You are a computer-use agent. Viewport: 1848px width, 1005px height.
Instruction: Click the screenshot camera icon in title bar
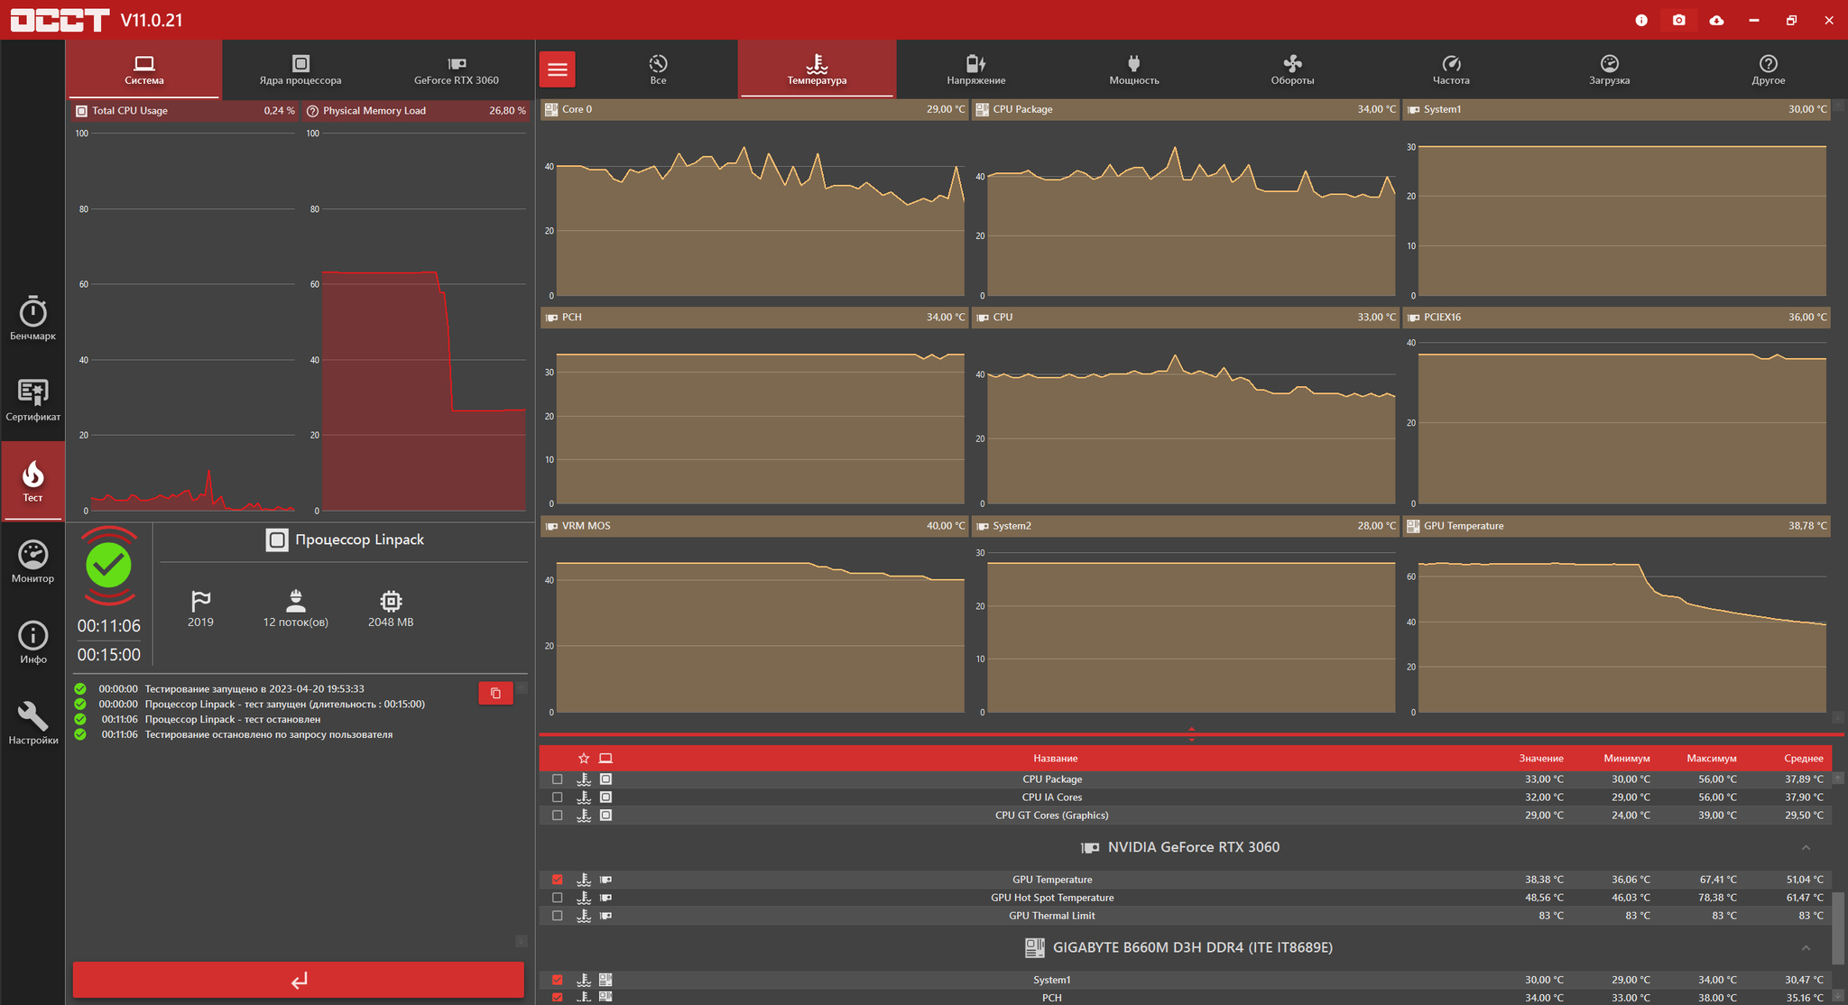tap(1678, 20)
